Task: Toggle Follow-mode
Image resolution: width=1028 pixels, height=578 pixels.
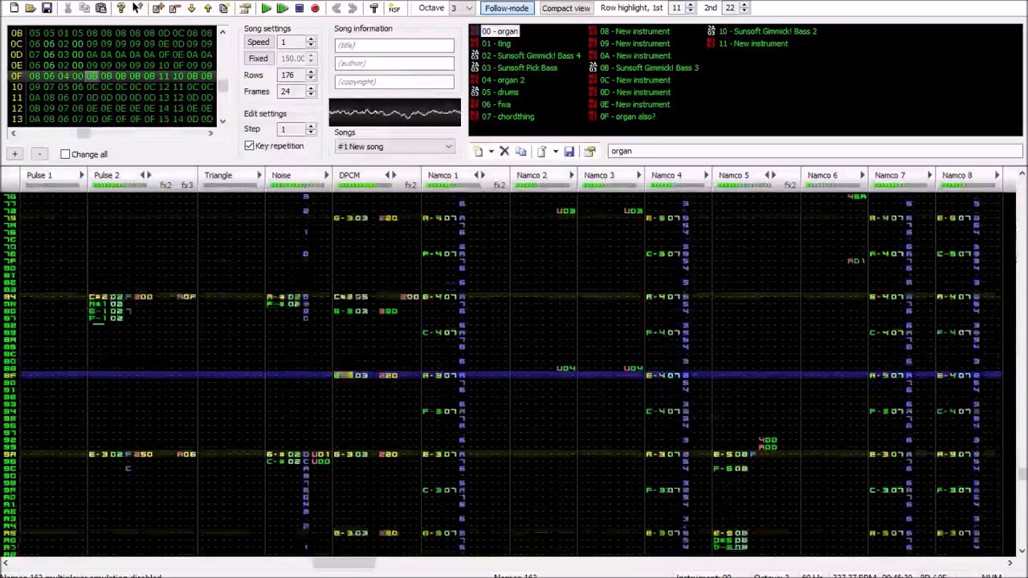Action: click(x=507, y=8)
